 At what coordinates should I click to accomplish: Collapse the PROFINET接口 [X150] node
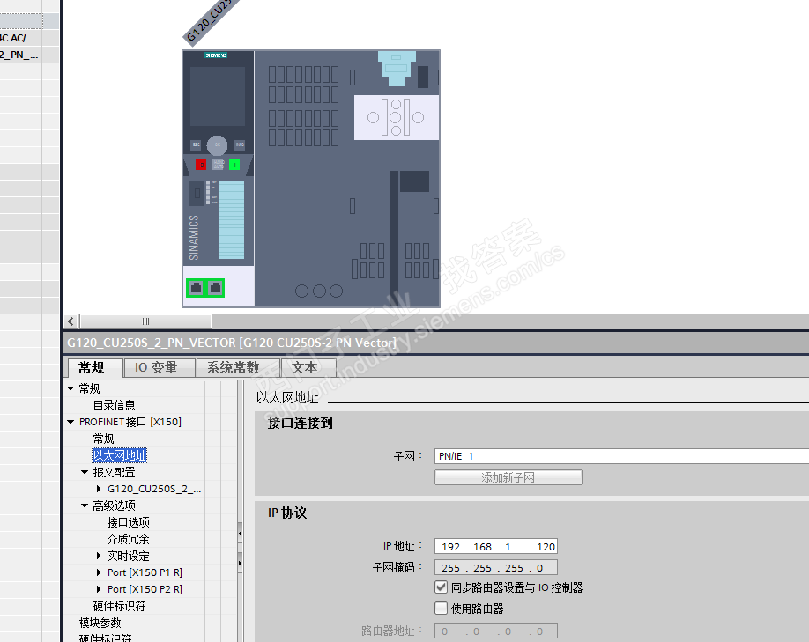[x=71, y=422]
